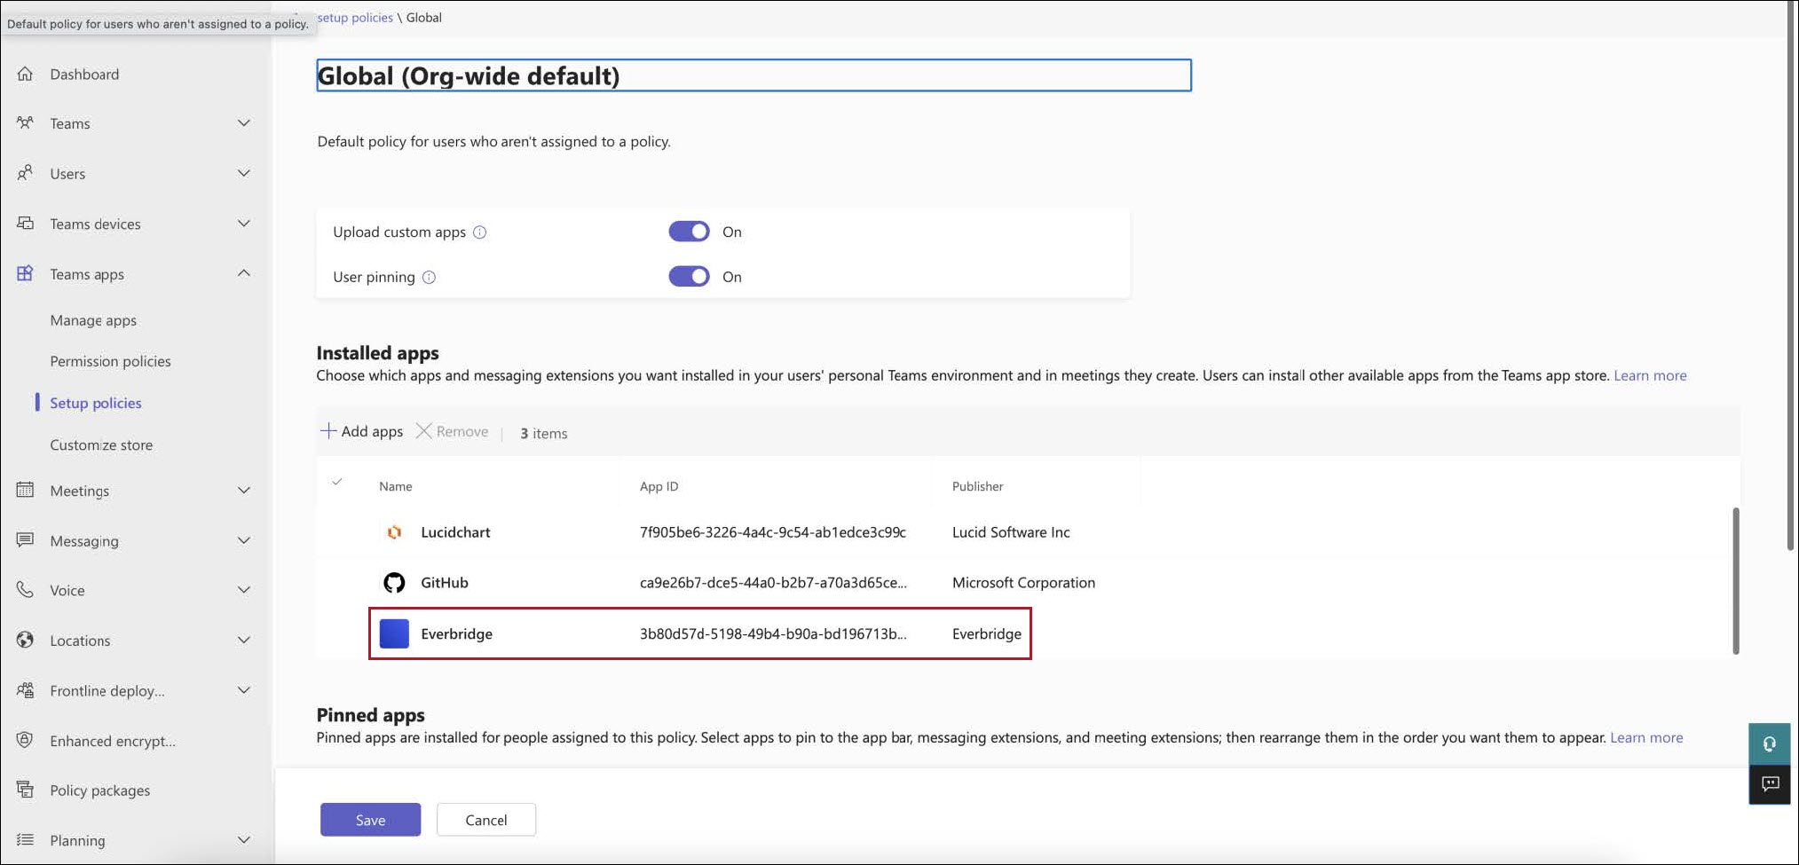Click setup policies breadcrumb link
Viewport: 1799px width, 865px height.
pos(355,17)
